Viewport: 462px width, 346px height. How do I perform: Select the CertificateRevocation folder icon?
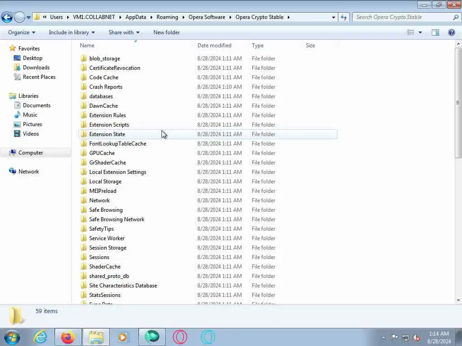click(83, 68)
